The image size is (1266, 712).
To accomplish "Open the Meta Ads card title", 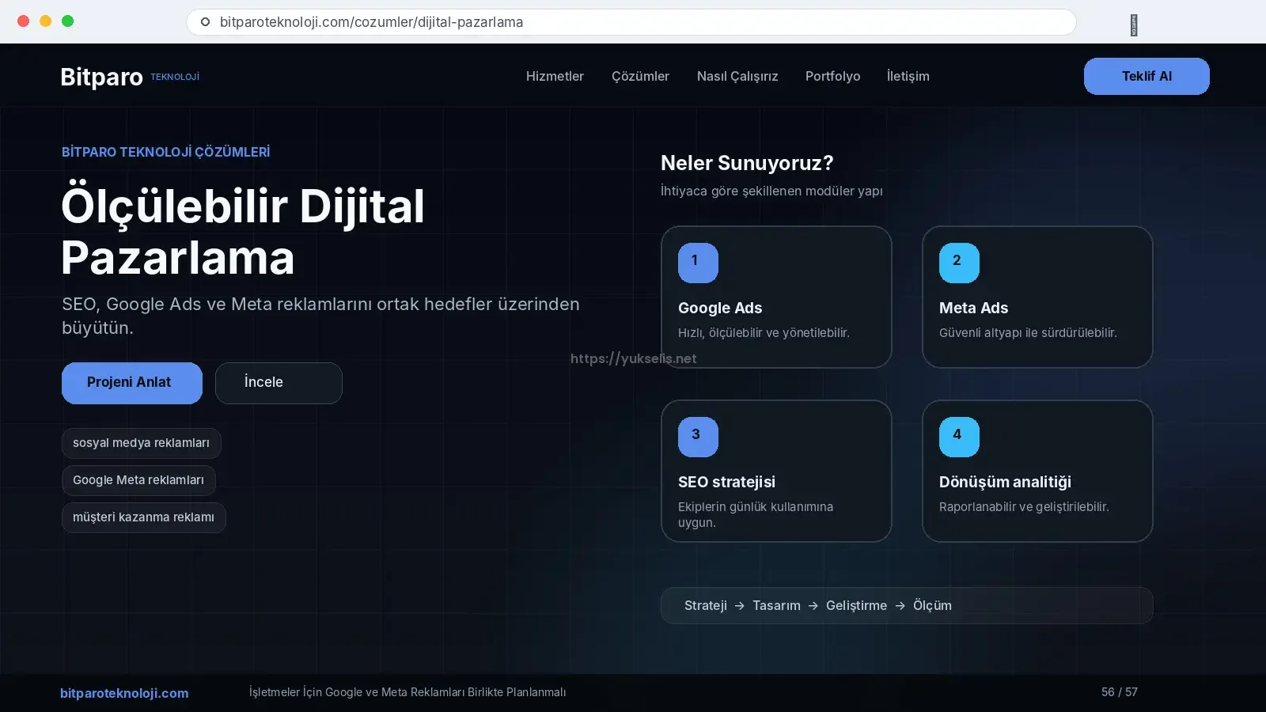I will click(973, 308).
